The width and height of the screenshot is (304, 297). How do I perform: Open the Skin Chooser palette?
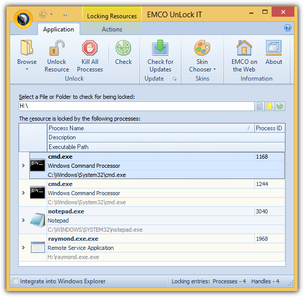click(202, 48)
